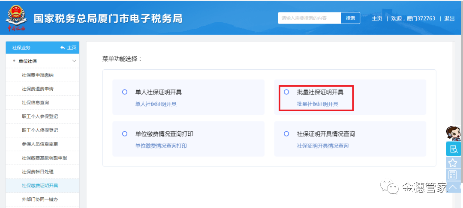Select the 单位缴费情况查询打印 radio button
The height and width of the screenshot is (208, 463).
tap(125, 134)
